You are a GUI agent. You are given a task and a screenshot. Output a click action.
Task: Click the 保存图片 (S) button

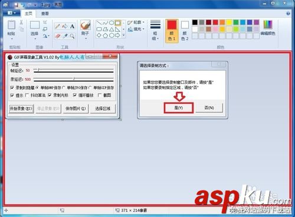point(76,108)
